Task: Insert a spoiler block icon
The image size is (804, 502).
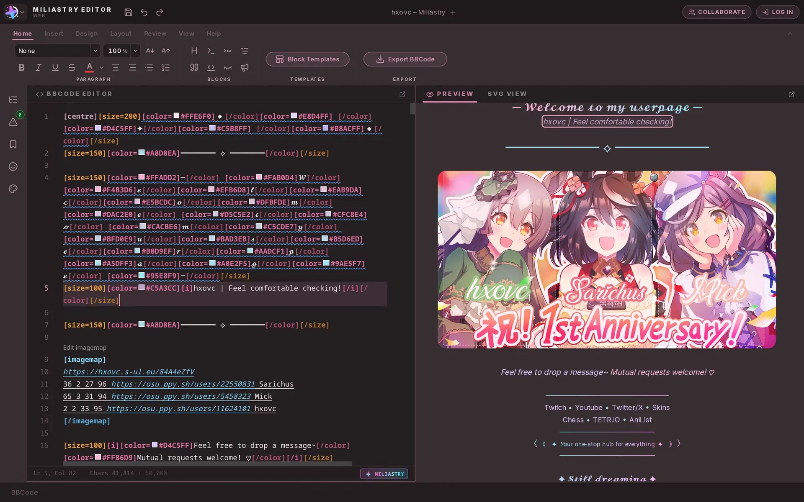Action: pyautogui.click(x=227, y=51)
